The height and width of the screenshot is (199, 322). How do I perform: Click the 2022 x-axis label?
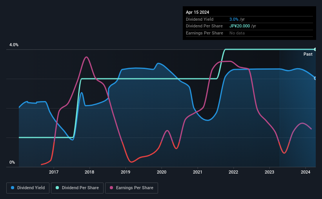[x=233, y=172]
